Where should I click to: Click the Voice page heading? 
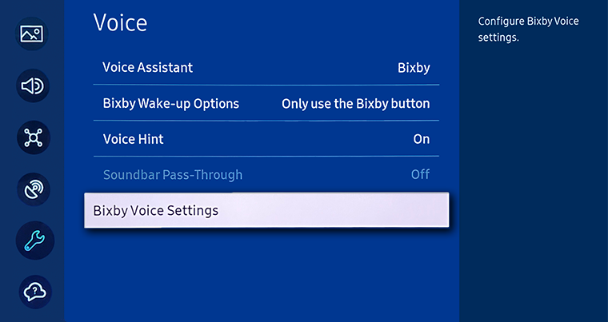(120, 22)
